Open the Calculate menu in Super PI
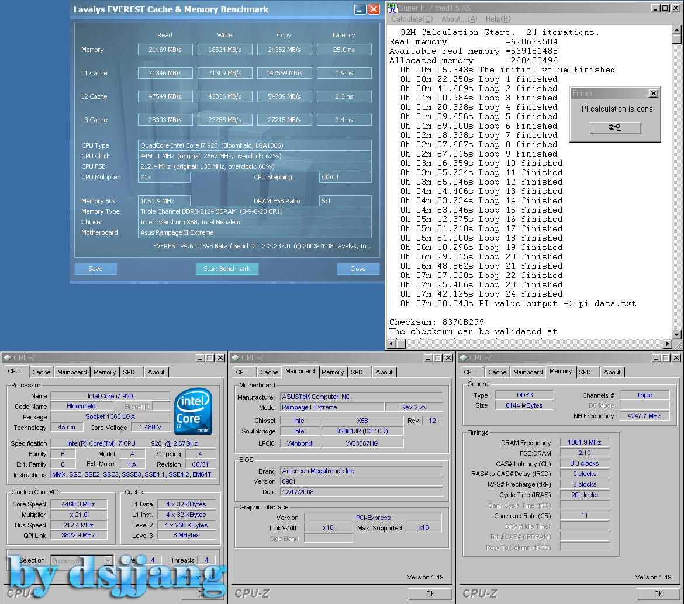The image size is (684, 604). [412, 19]
